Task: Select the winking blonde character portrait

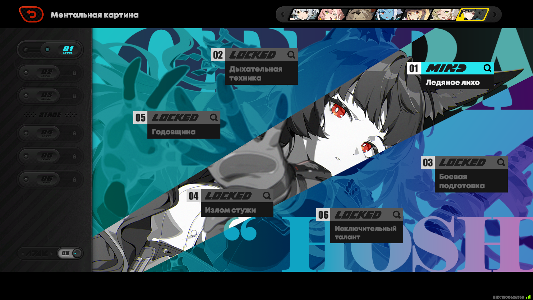Action: pos(444,14)
